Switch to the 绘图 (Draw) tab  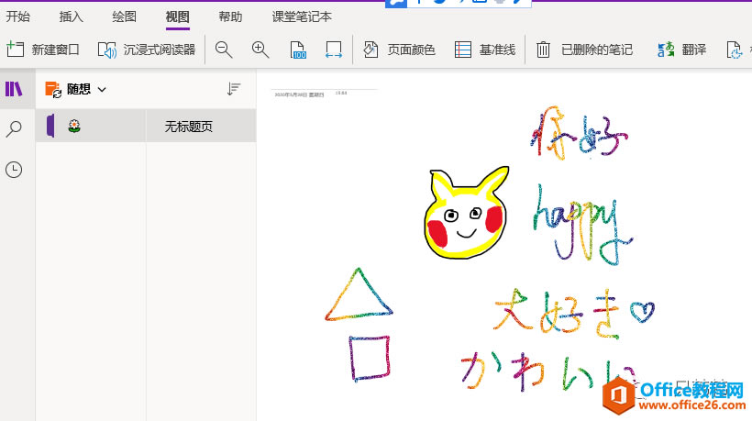click(x=123, y=17)
